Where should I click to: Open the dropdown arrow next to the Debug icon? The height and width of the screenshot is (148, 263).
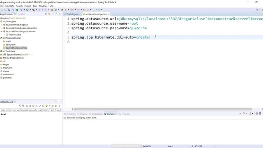(24, 10)
